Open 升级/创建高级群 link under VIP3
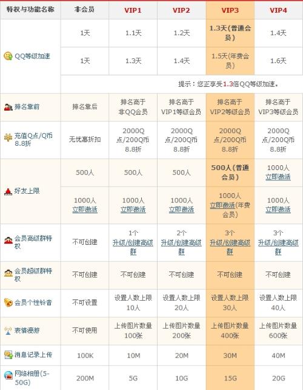The image size is (303, 390). [230, 247]
